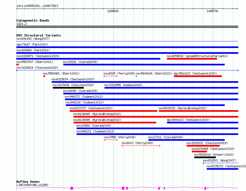
Task: Select red bar of nsv6138499 (ByrskaBishop2022)
Action: click(x=115, y=123)
